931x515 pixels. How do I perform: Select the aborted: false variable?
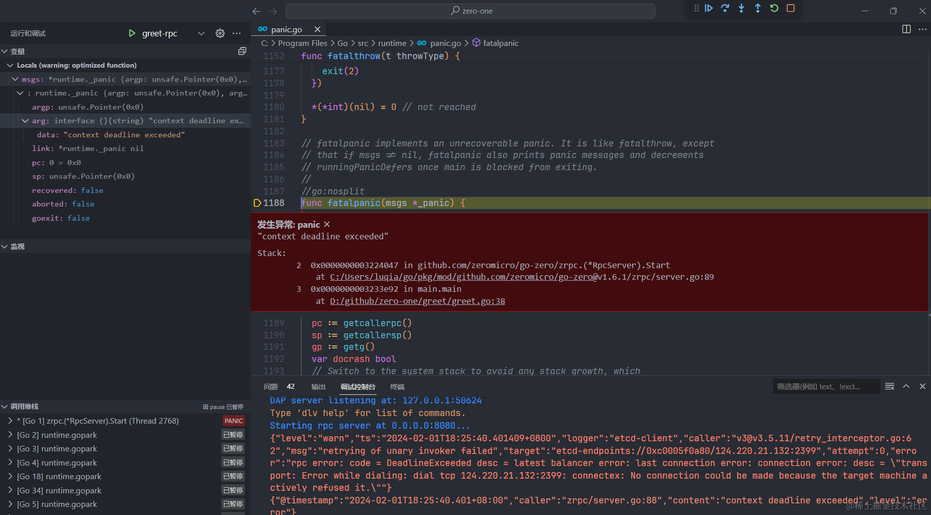[125, 204]
